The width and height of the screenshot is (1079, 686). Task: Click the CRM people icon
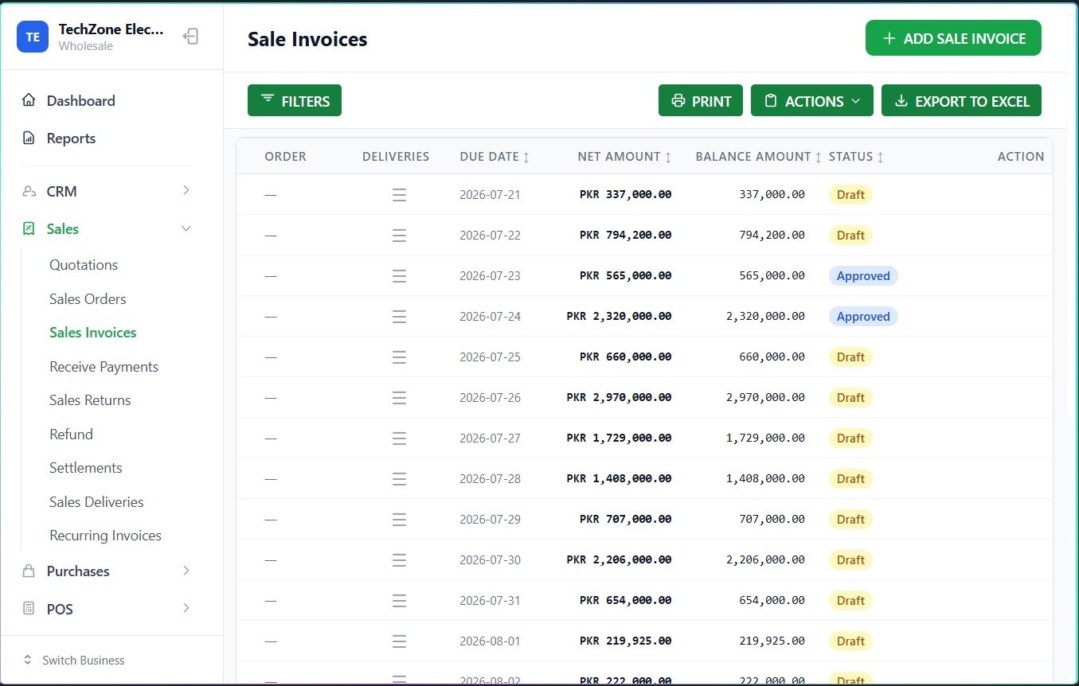29,191
